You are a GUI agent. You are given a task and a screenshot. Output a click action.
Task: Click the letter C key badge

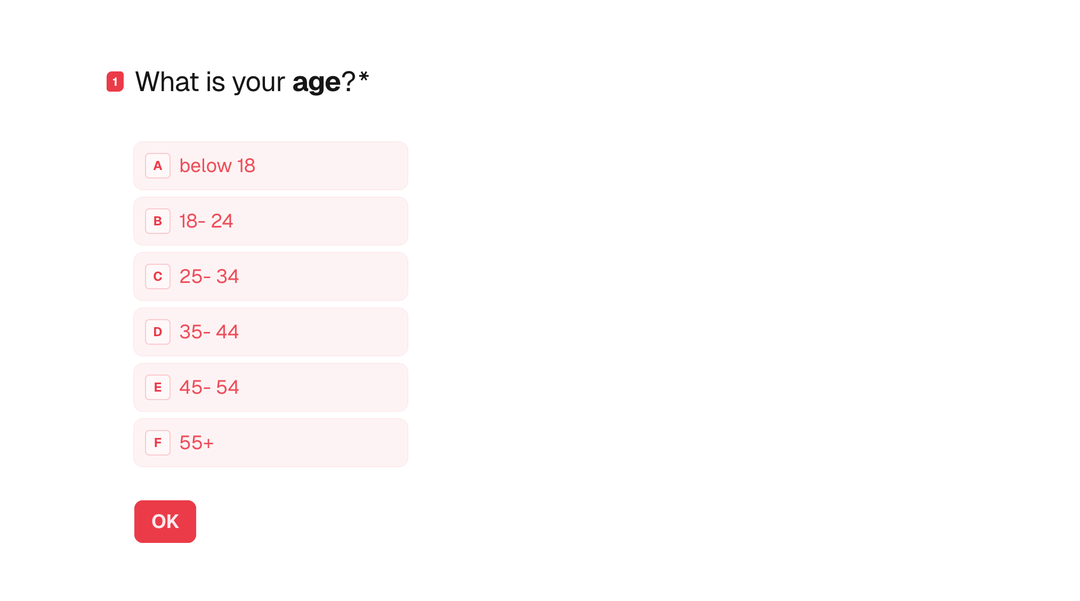click(x=158, y=277)
